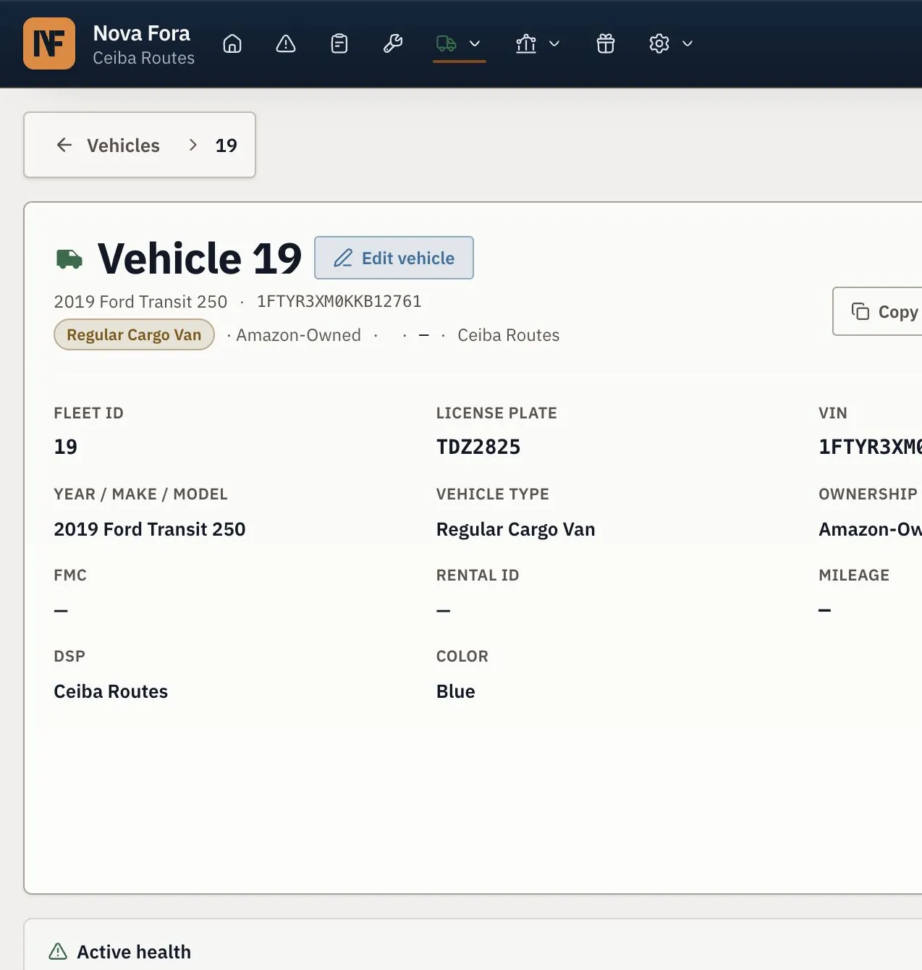The image size is (922, 970).
Task: Expand the scales menu chevron
Action: pyautogui.click(x=554, y=43)
